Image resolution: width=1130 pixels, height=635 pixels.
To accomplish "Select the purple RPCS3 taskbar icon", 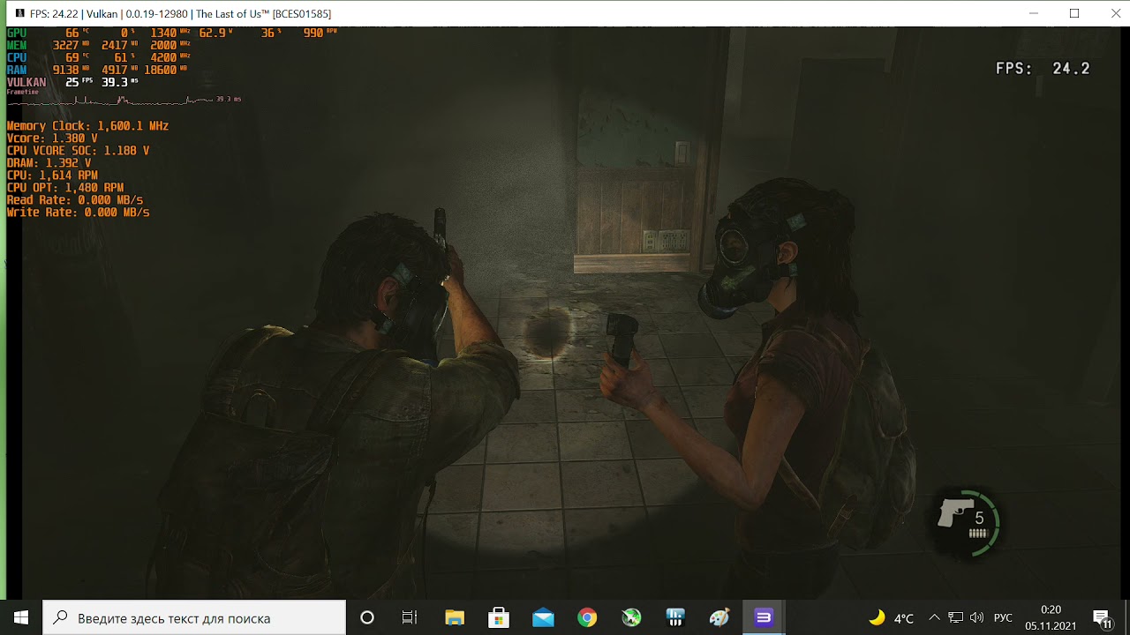I will point(764,617).
